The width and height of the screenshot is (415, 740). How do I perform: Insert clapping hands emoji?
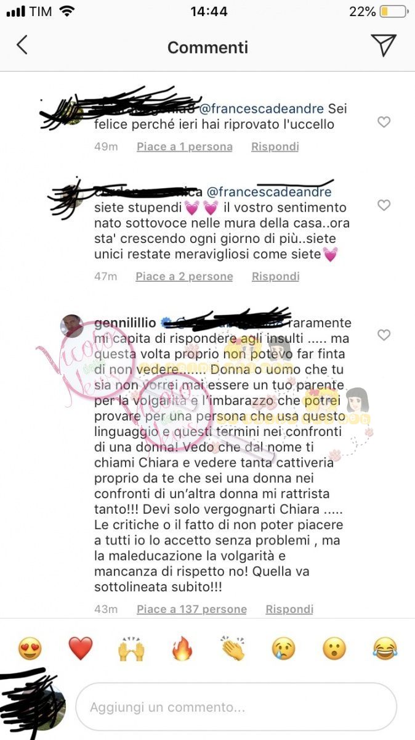[x=233, y=649]
